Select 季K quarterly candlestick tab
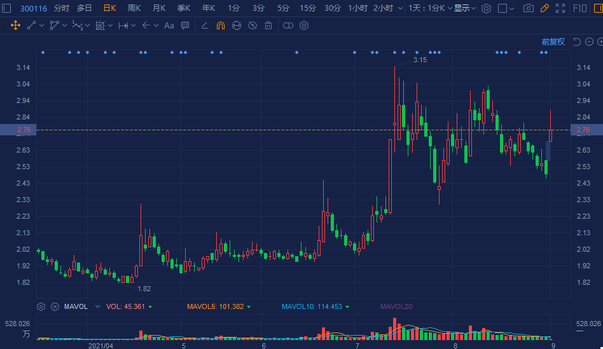603x349 pixels. (184, 8)
